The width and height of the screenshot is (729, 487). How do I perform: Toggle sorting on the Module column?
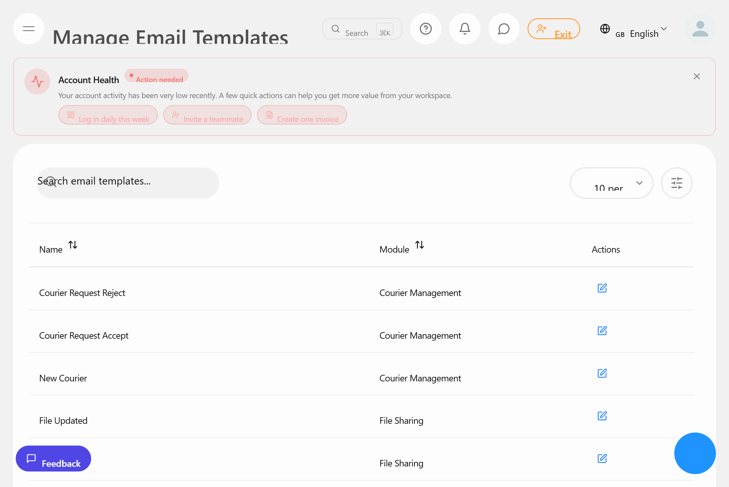420,245
